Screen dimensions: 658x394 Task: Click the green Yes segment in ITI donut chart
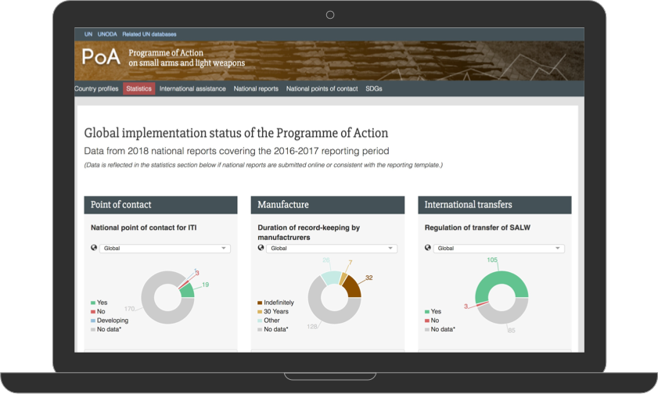[x=186, y=289]
